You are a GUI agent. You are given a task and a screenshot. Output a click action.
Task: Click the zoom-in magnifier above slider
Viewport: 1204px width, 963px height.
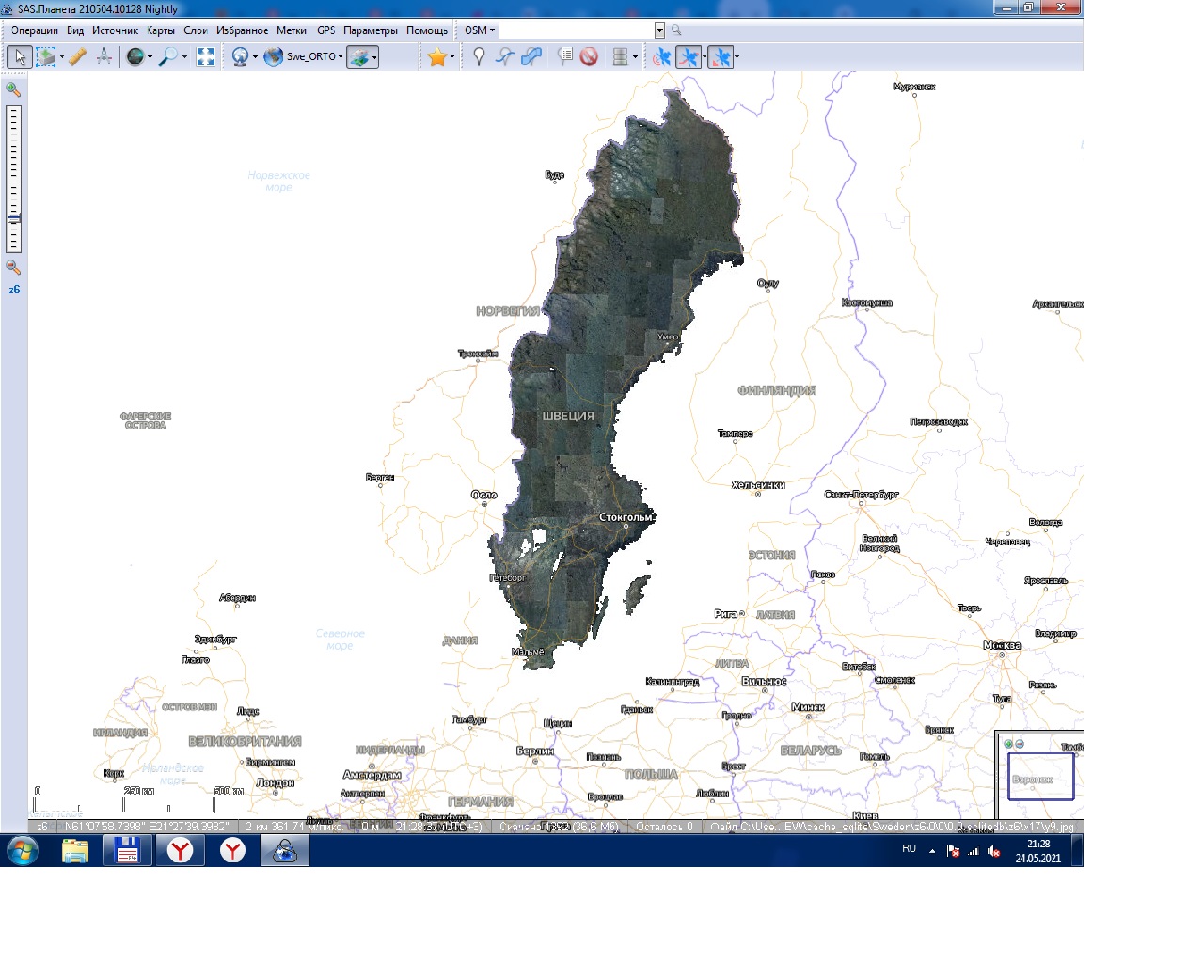click(x=13, y=89)
